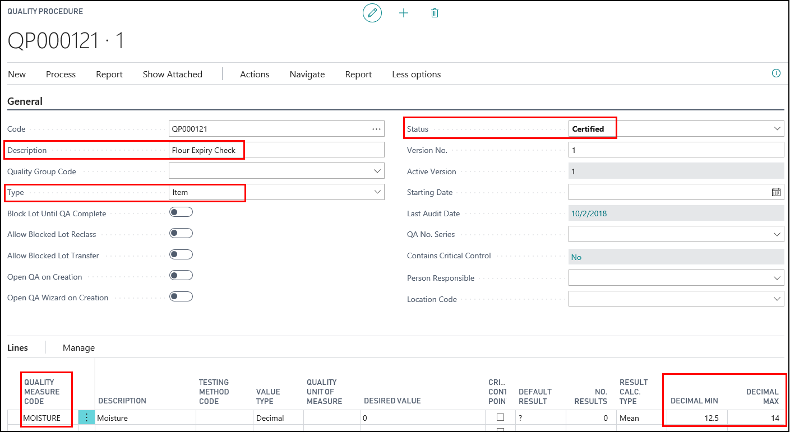Click the Description field with Flour Expiry Check
Viewport: 790px width, 432px height.
(276, 150)
